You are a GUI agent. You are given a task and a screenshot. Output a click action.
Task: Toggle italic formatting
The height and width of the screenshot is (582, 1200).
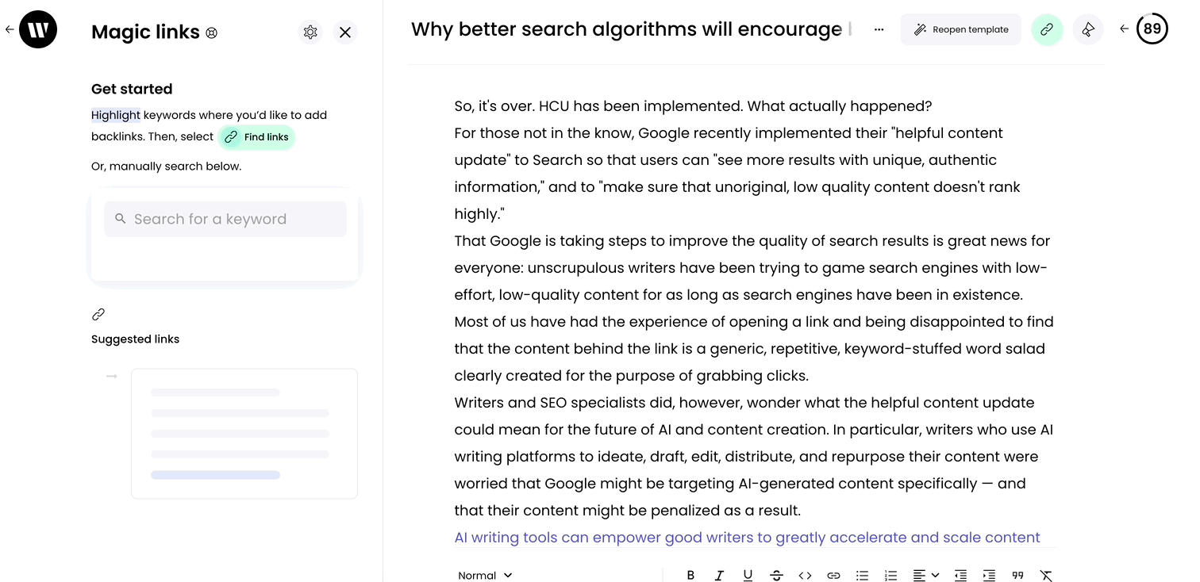[x=719, y=576]
